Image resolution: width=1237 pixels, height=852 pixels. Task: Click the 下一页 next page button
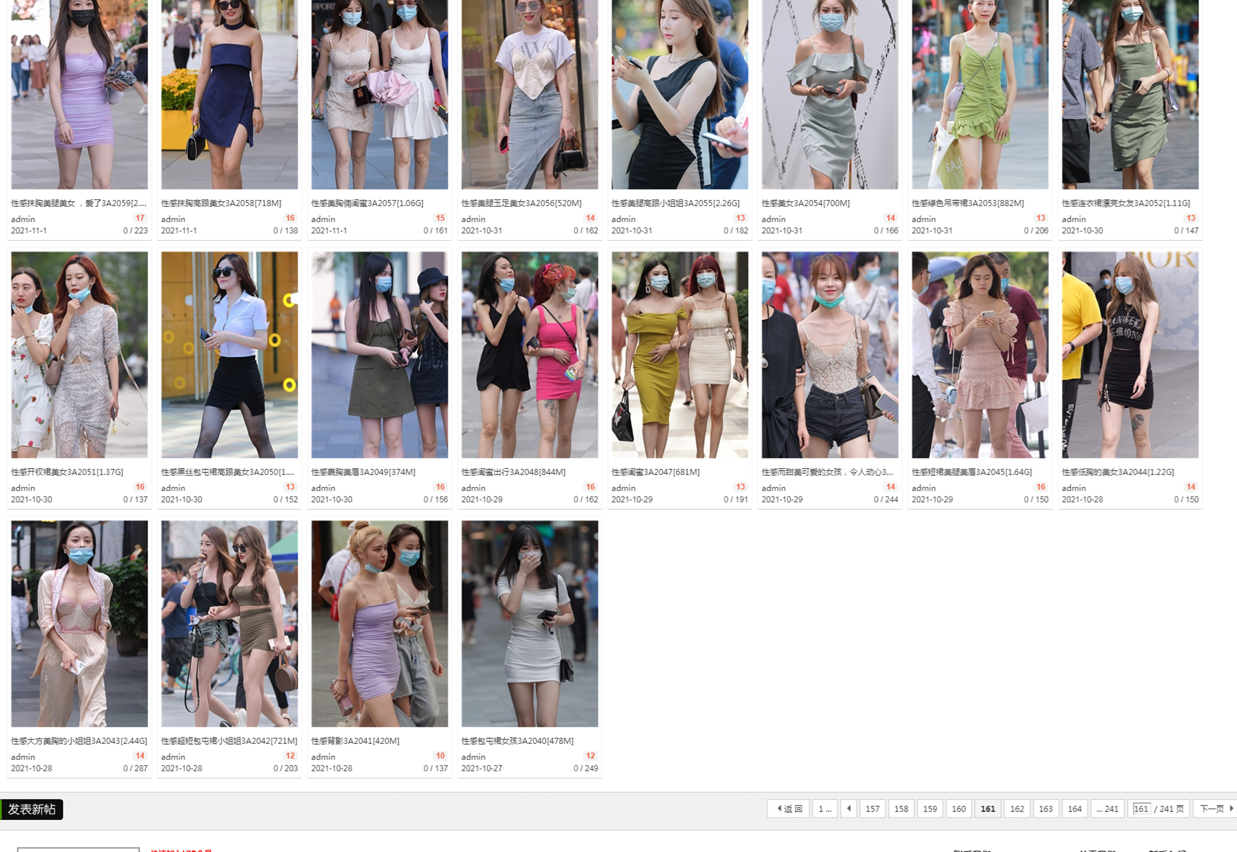1216,809
